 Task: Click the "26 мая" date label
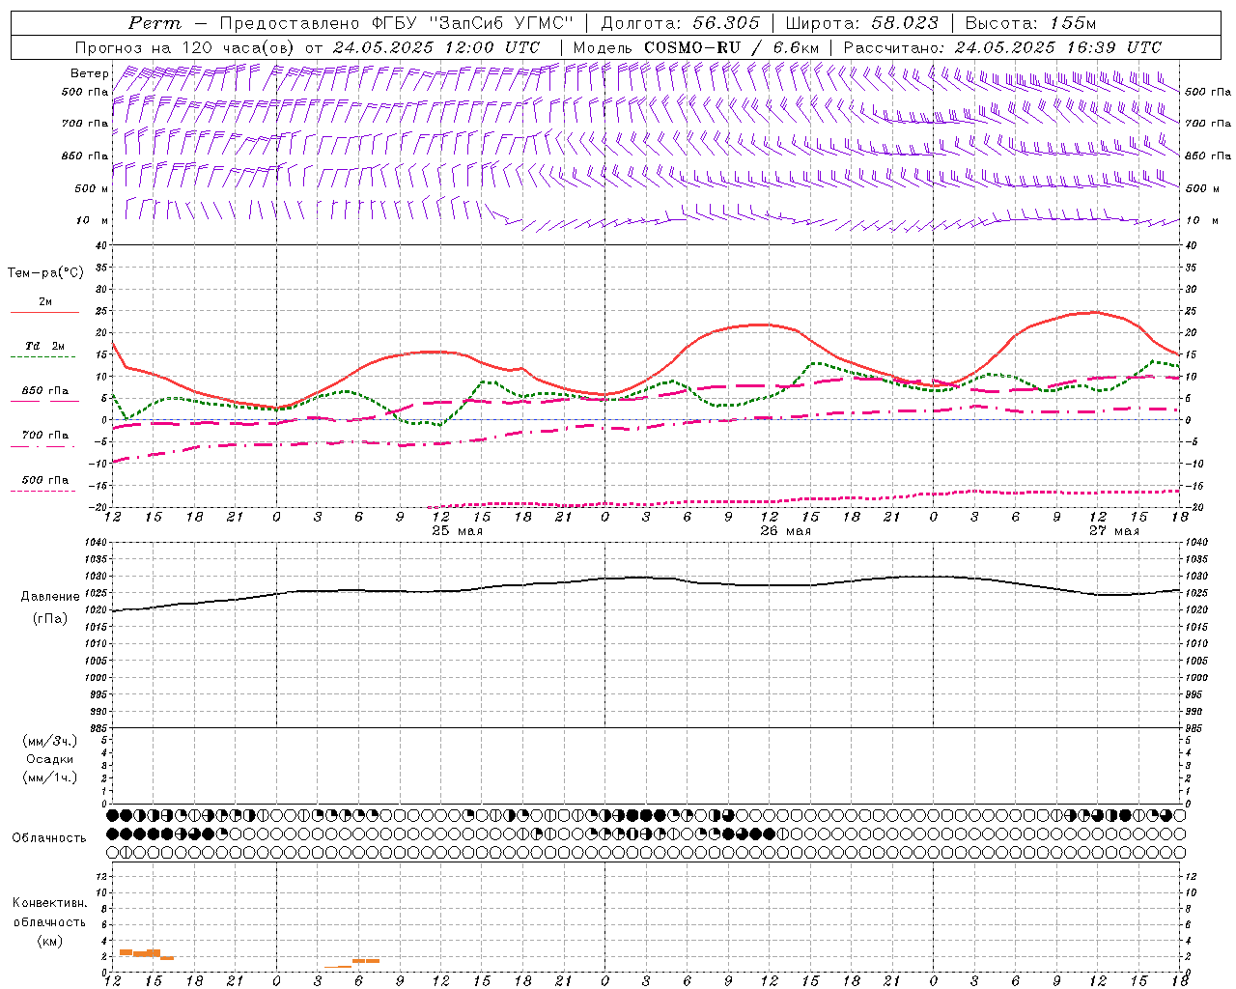coord(785,531)
